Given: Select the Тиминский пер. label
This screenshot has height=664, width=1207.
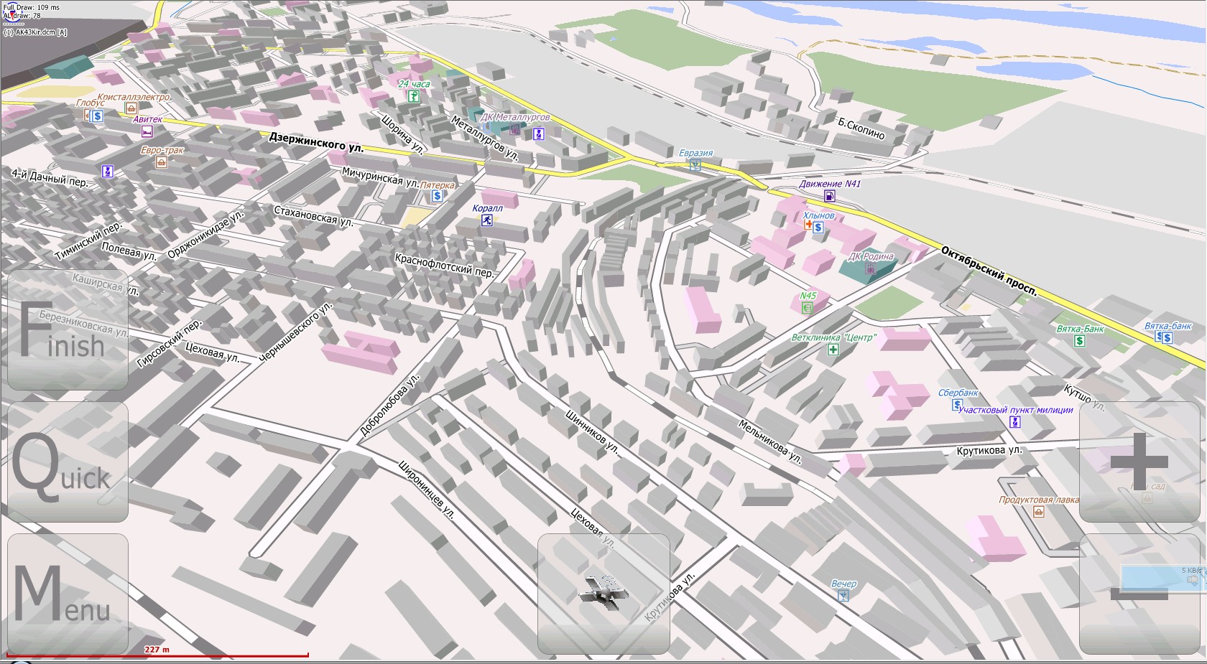Looking at the screenshot, I should point(88,240).
